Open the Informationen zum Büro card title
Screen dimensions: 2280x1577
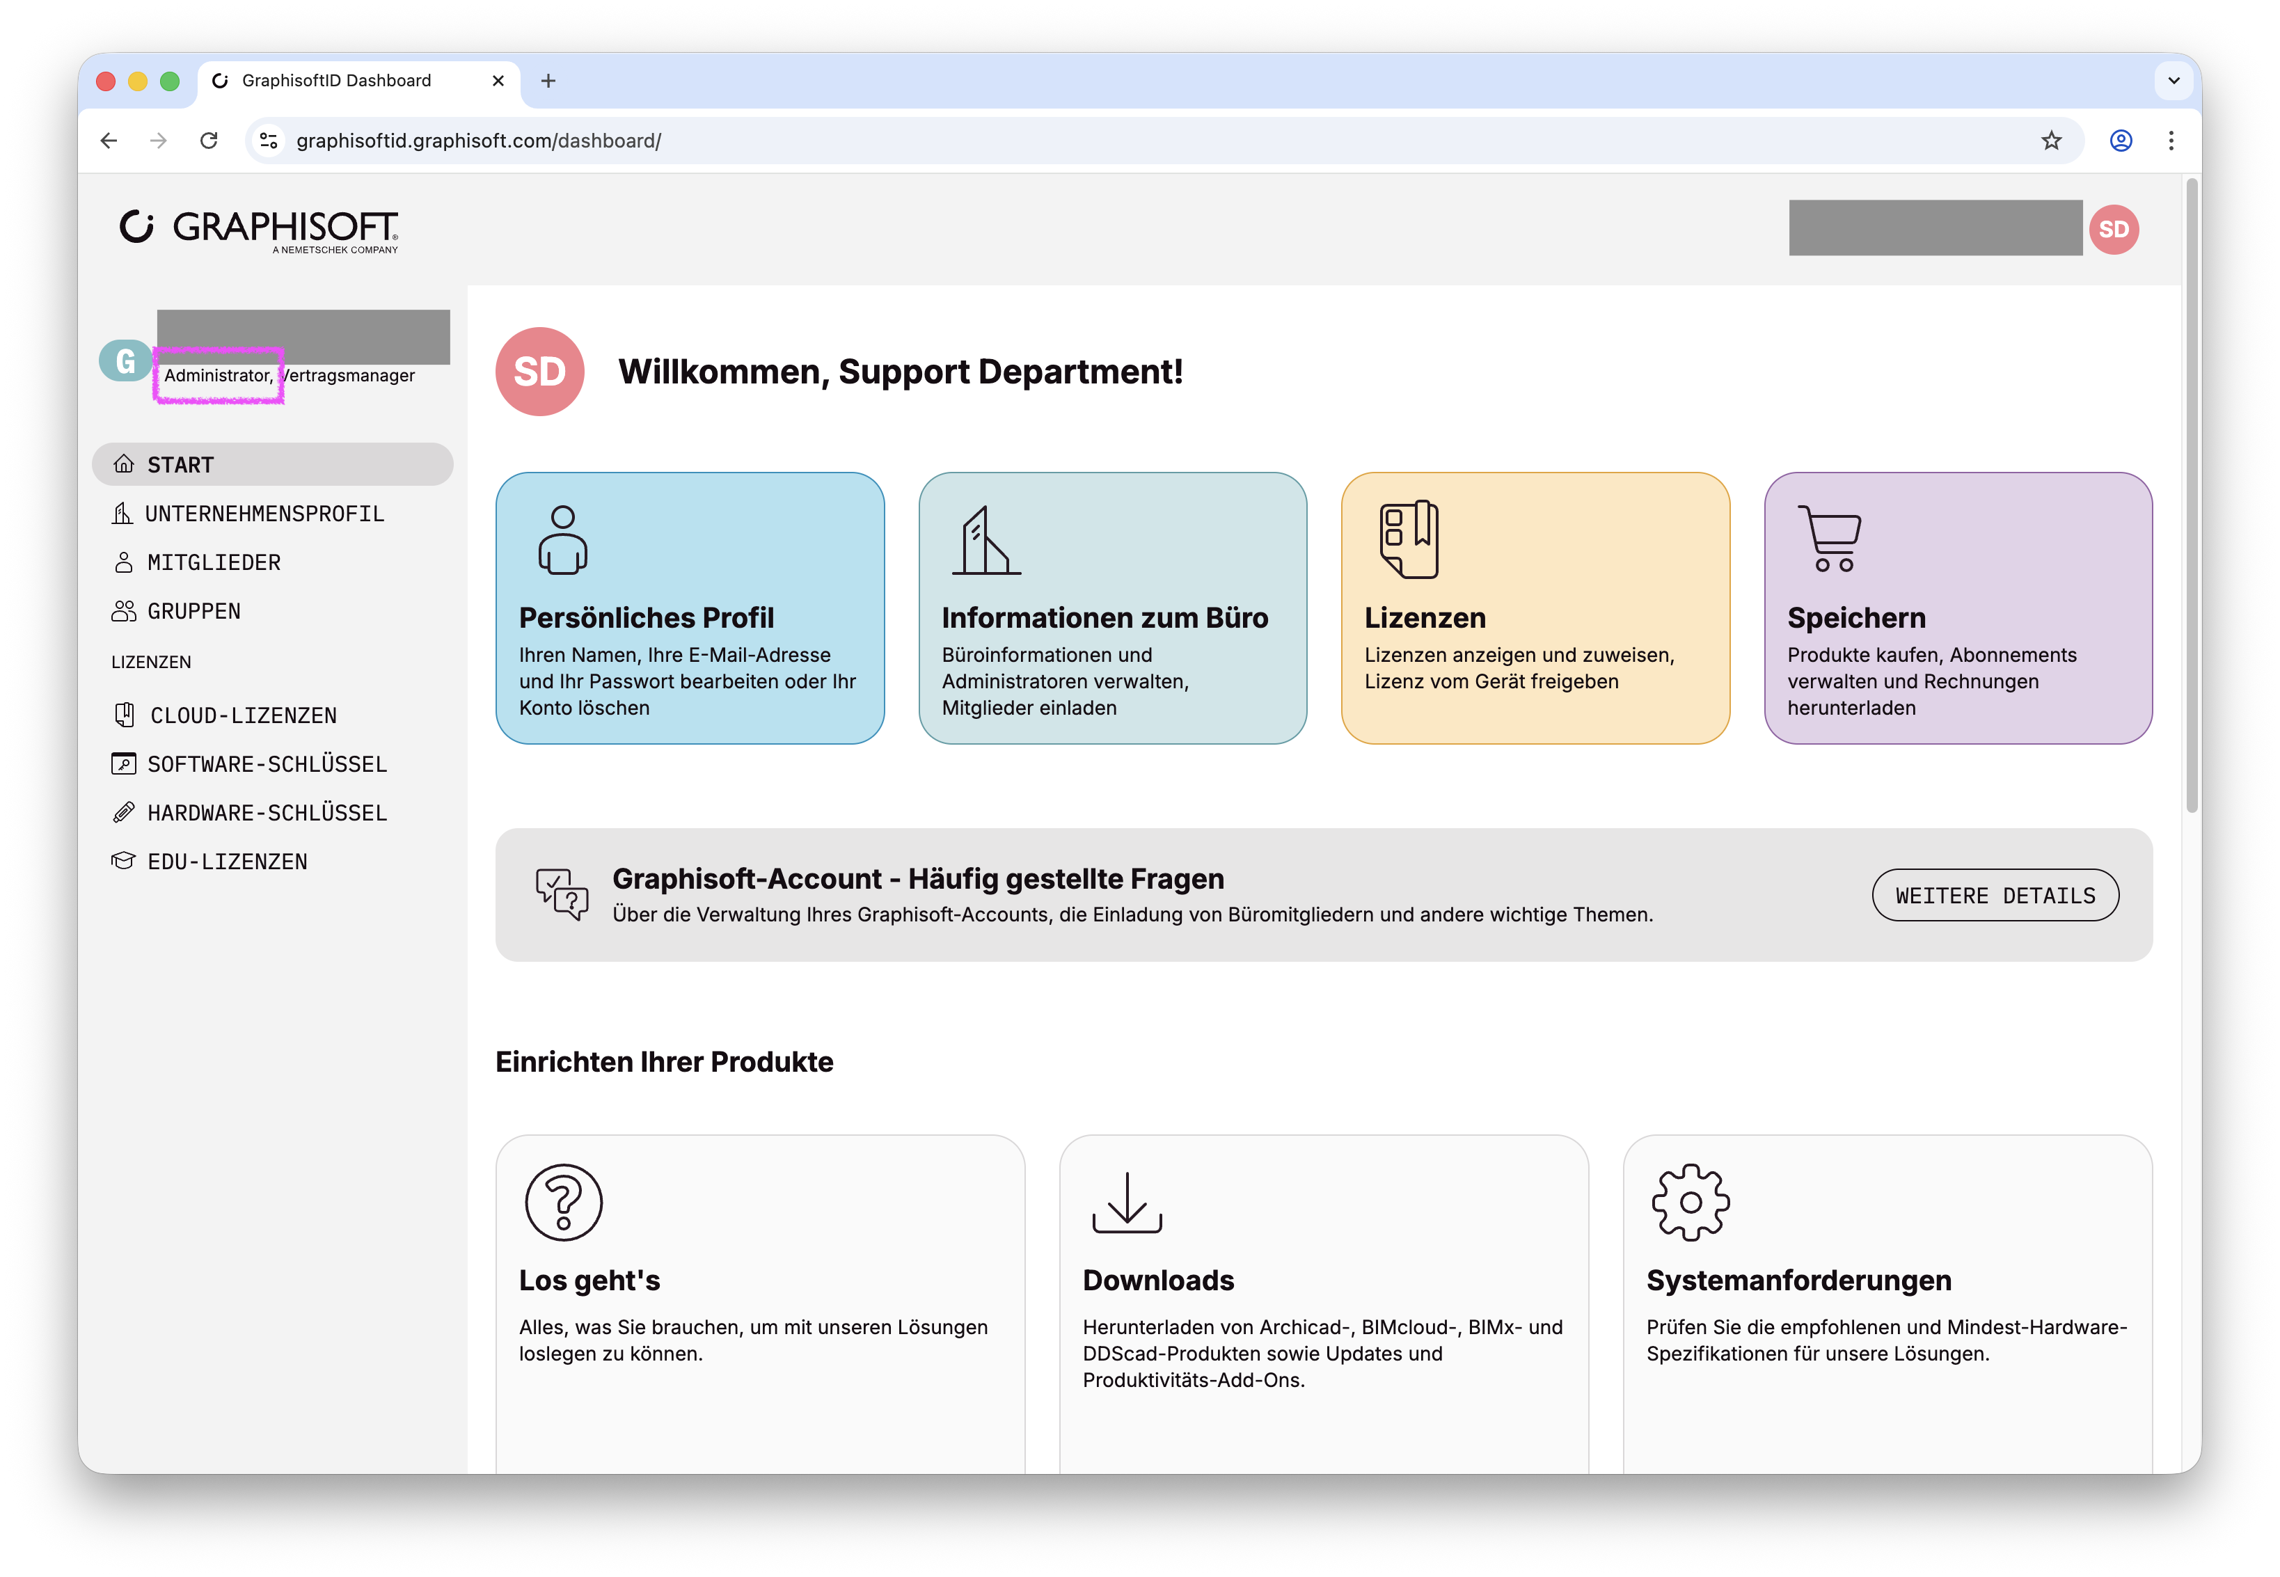(1105, 617)
